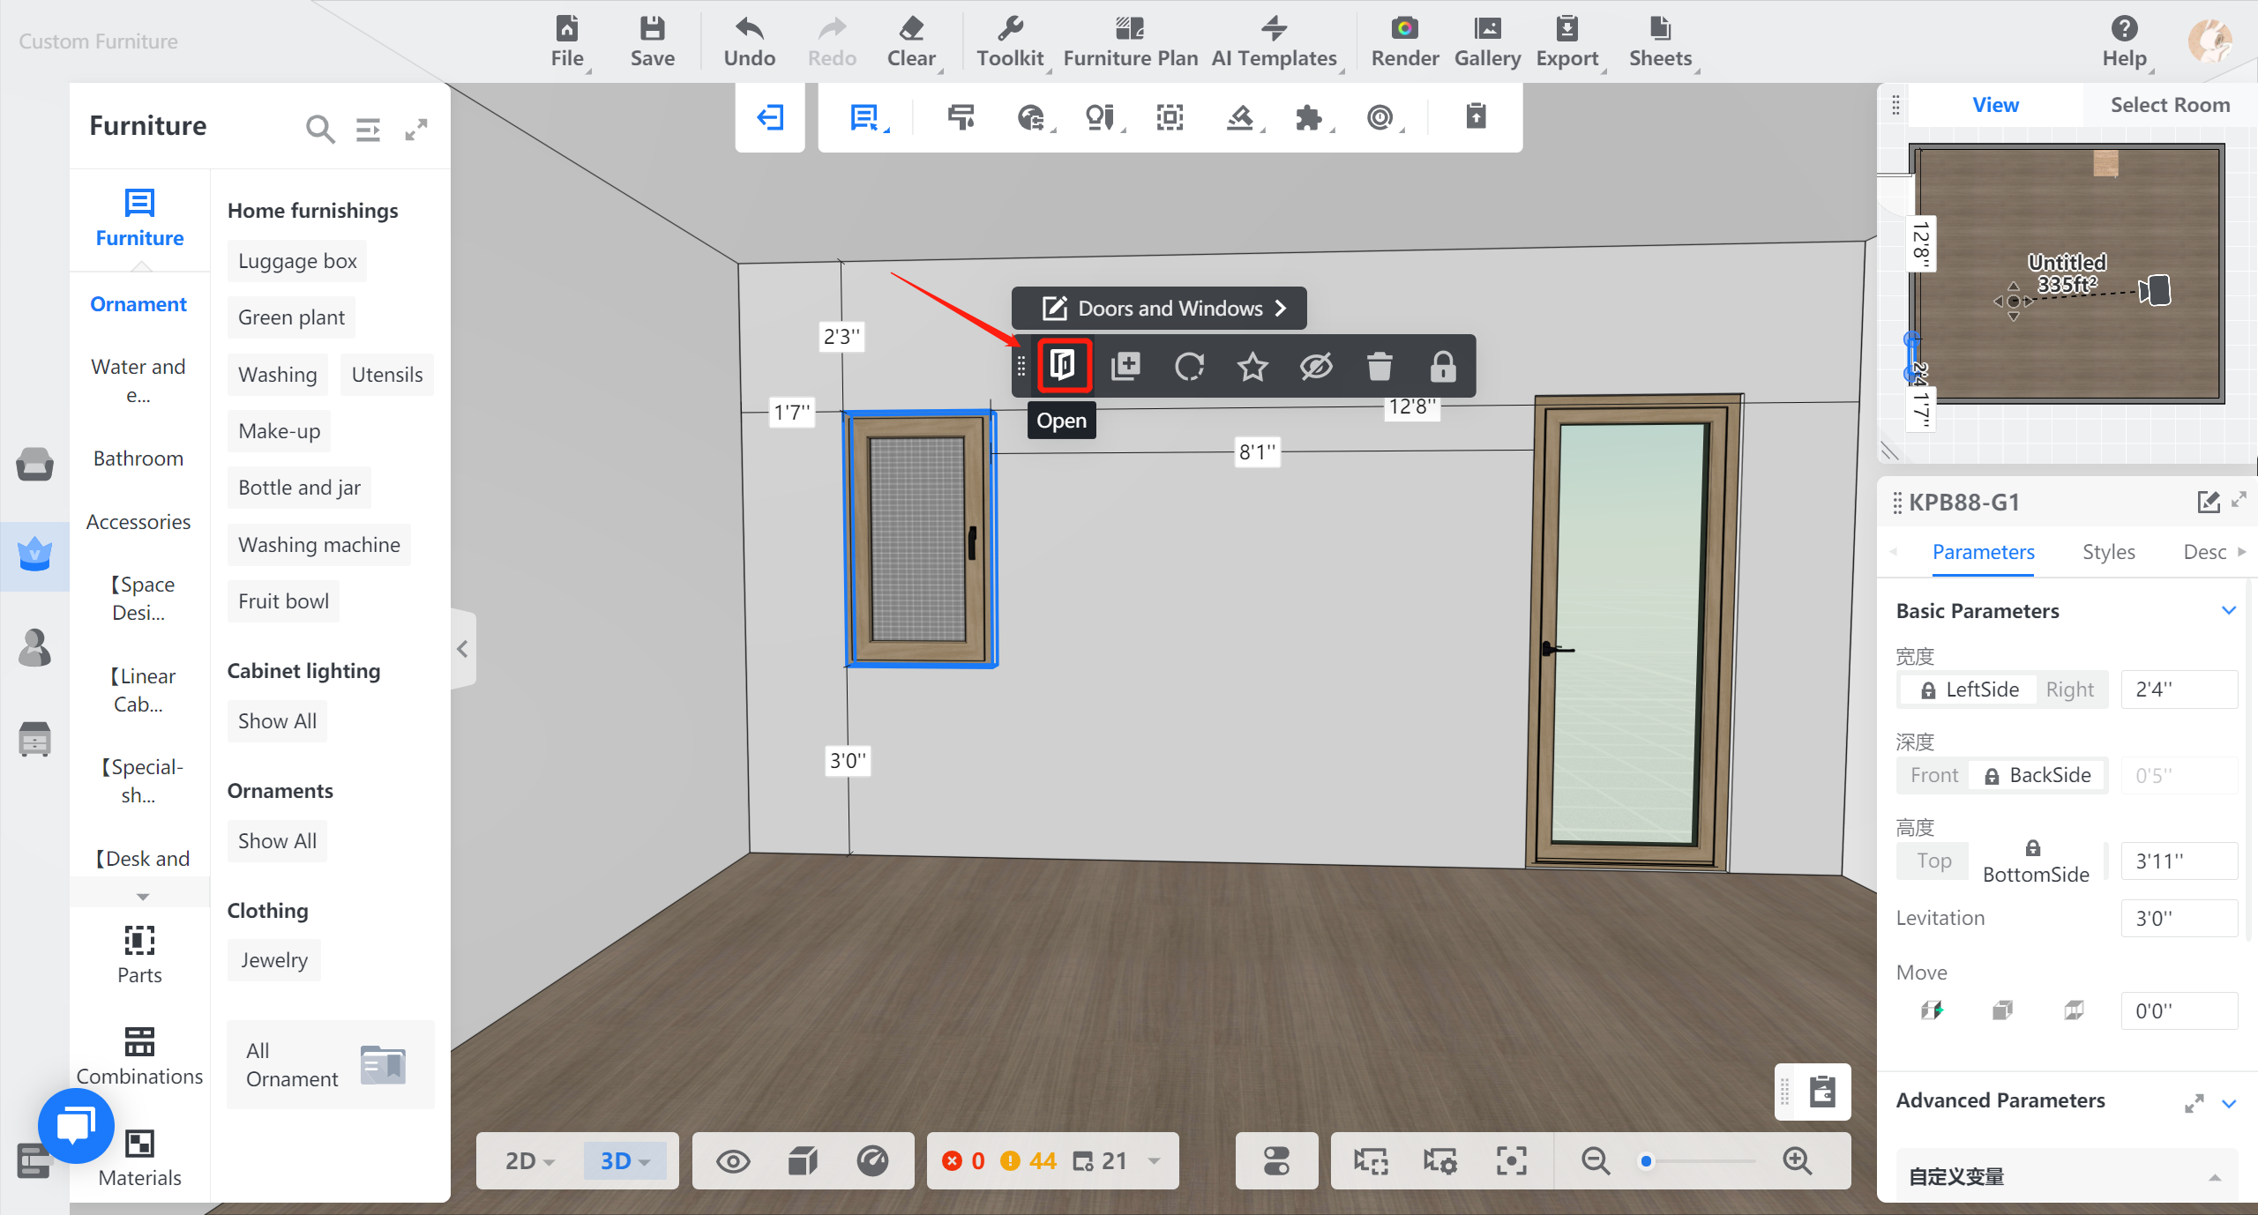Zoom in the 3D view
This screenshot has width=2258, height=1215.
click(1797, 1161)
